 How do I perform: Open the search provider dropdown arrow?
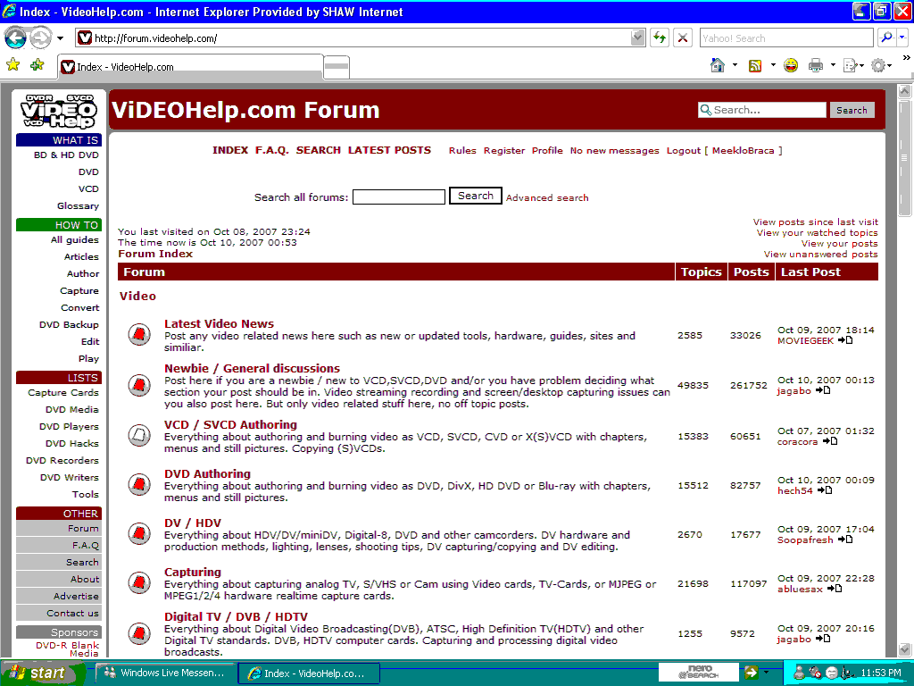902,38
